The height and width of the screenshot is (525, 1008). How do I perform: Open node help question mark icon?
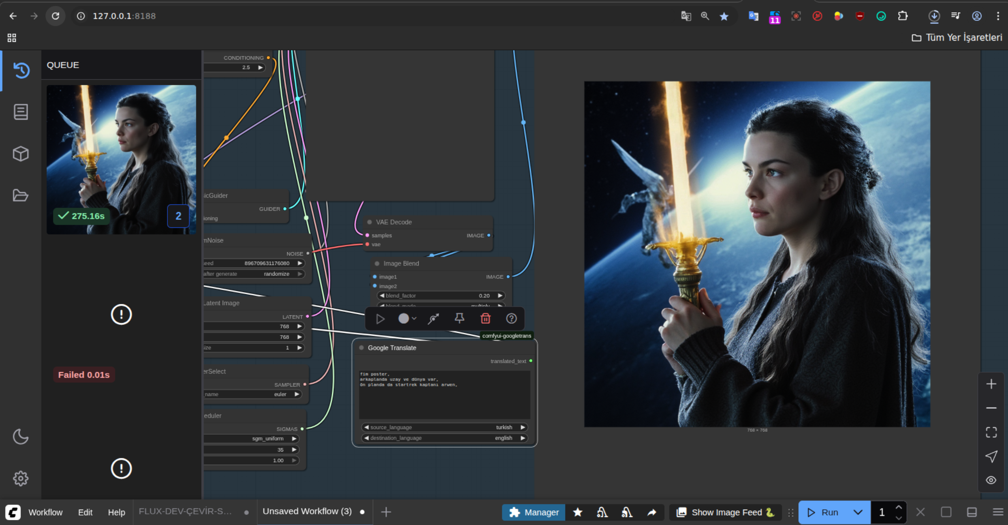coord(511,318)
